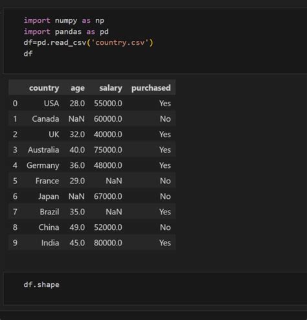Click the Yes purchased value in Germany row
Viewport: 307px width, 320px height.
165,165
